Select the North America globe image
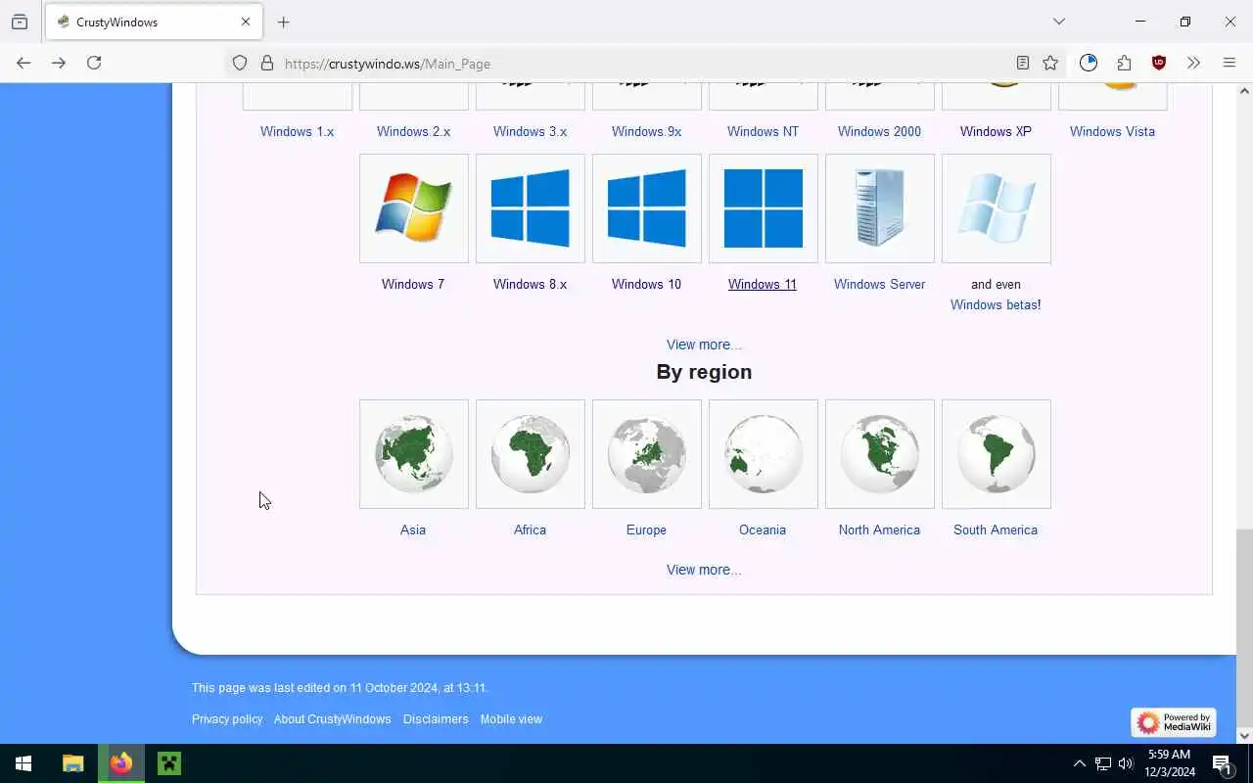Viewport: 1253px width, 783px height. point(879,454)
